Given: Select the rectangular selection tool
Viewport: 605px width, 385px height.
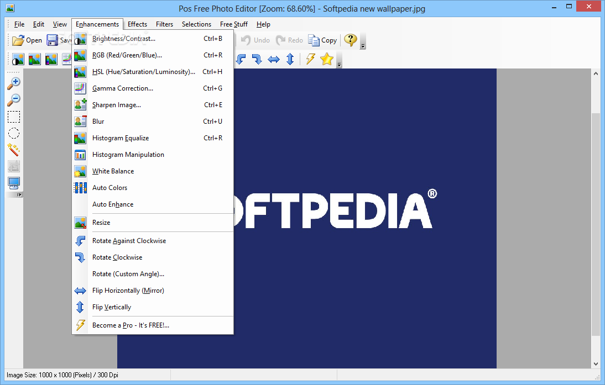Looking at the screenshot, I should click(x=14, y=117).
